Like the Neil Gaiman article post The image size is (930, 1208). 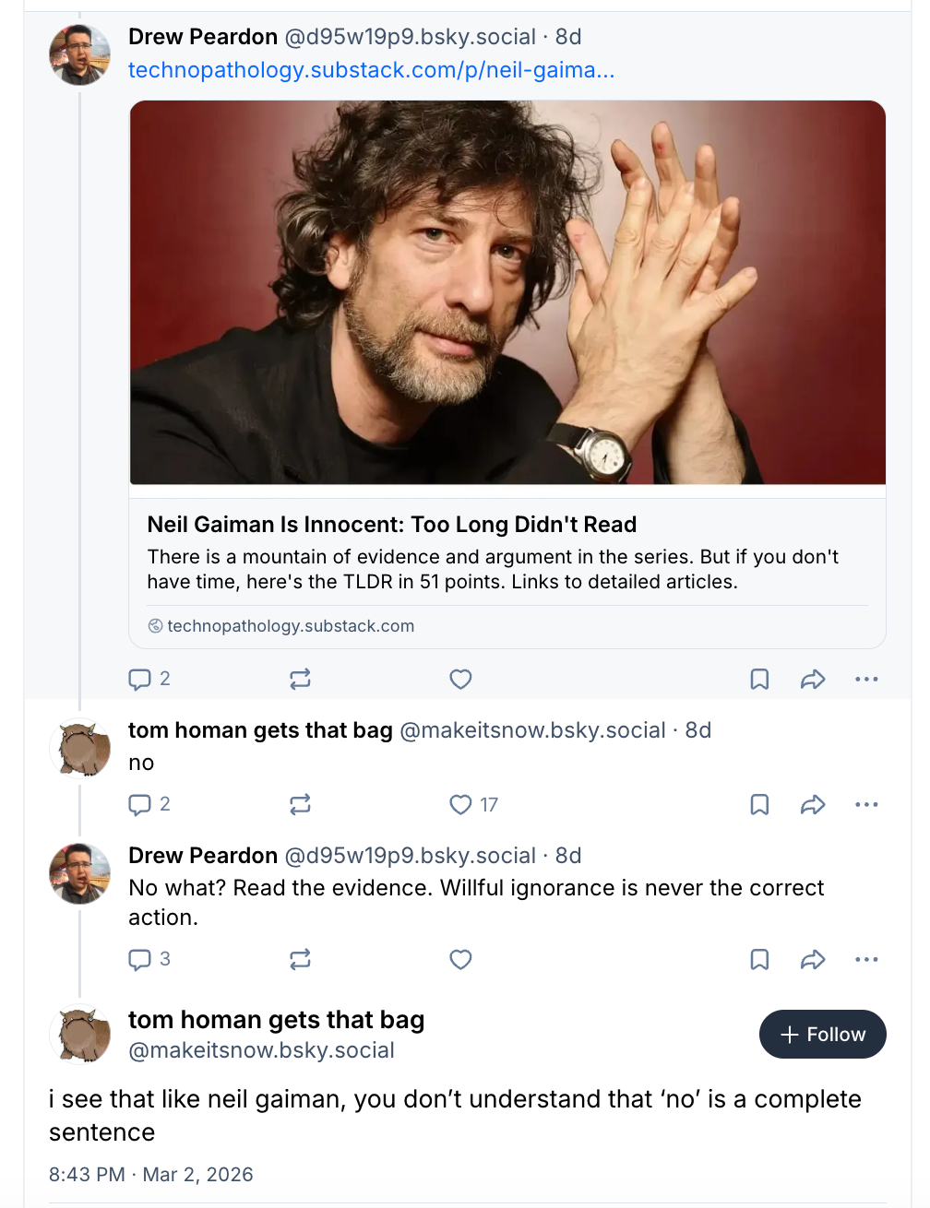click(460, 680)
